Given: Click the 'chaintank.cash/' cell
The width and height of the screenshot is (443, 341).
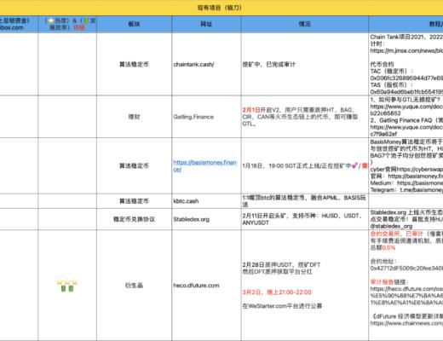Looking at the screenshot, I should click(206, 64).
